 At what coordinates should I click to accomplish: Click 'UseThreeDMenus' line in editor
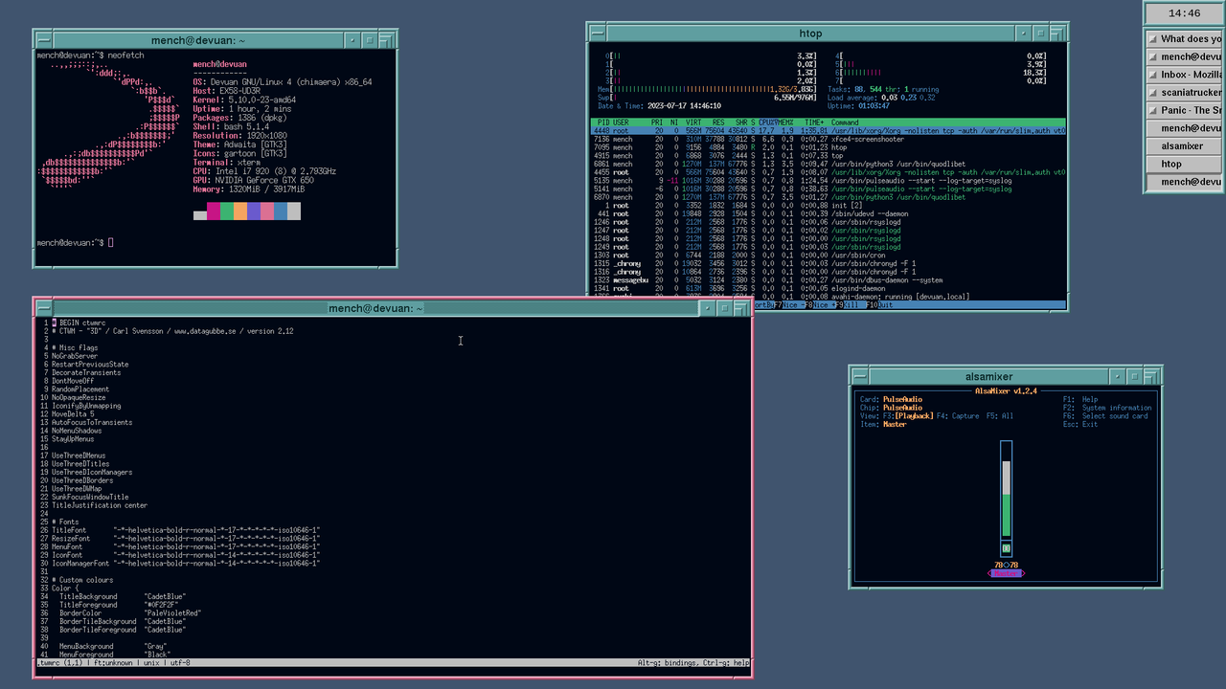point(79,456)
